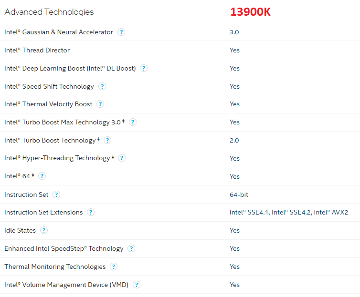
Task: Select Intel Speed Shift Technology label
Action: coord(49,86)
